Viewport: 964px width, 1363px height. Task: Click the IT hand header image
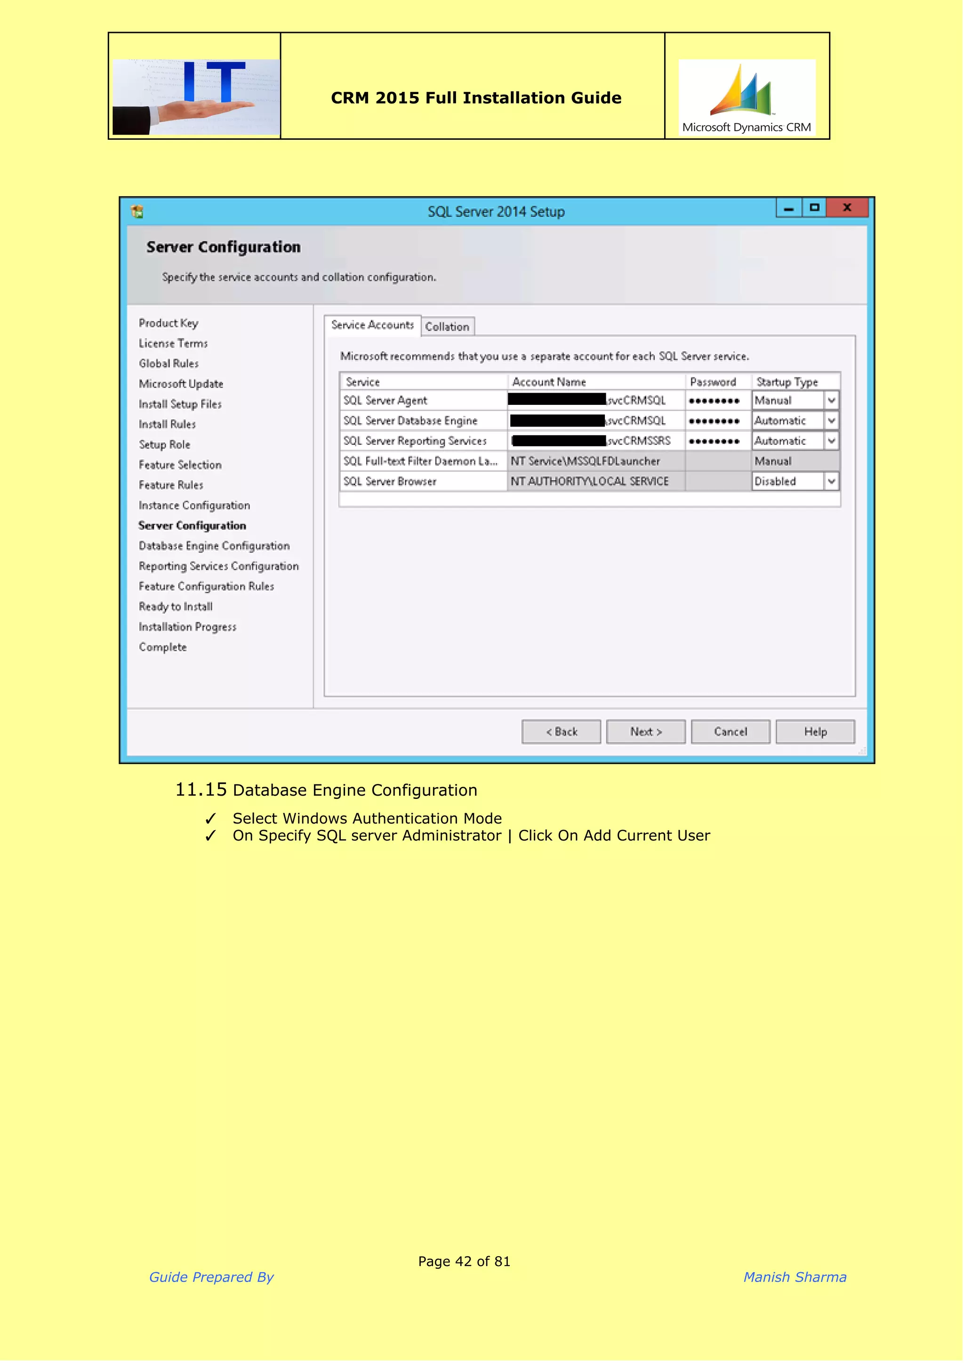(196, 97)
